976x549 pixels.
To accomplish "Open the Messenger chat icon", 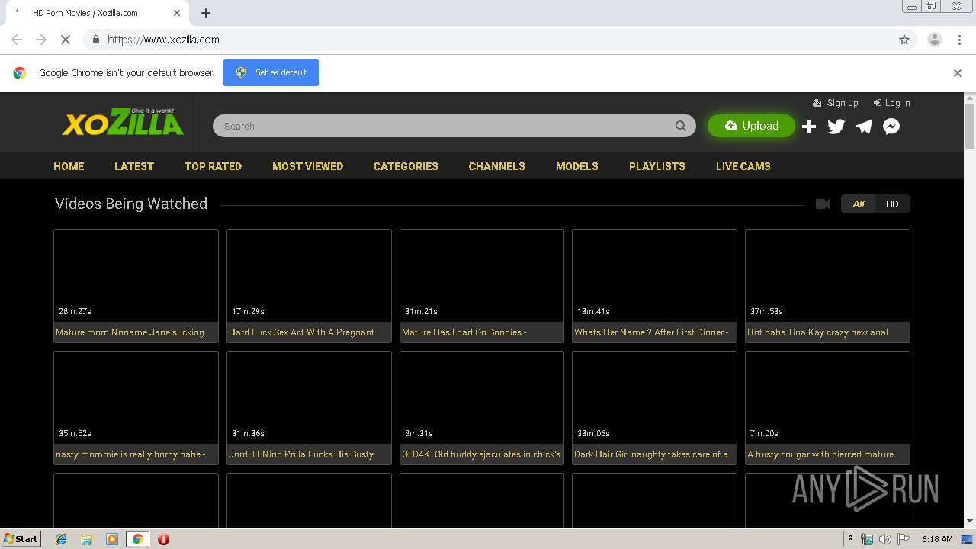I will [x=891, y=127].
